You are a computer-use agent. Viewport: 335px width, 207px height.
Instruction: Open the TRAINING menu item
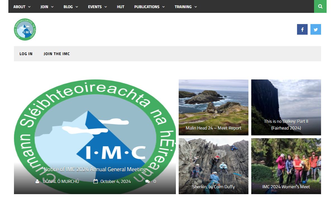pos(183,7)
